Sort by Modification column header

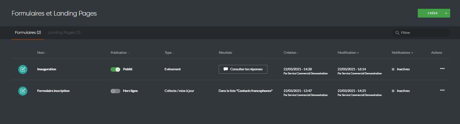[x=348, y=53]
